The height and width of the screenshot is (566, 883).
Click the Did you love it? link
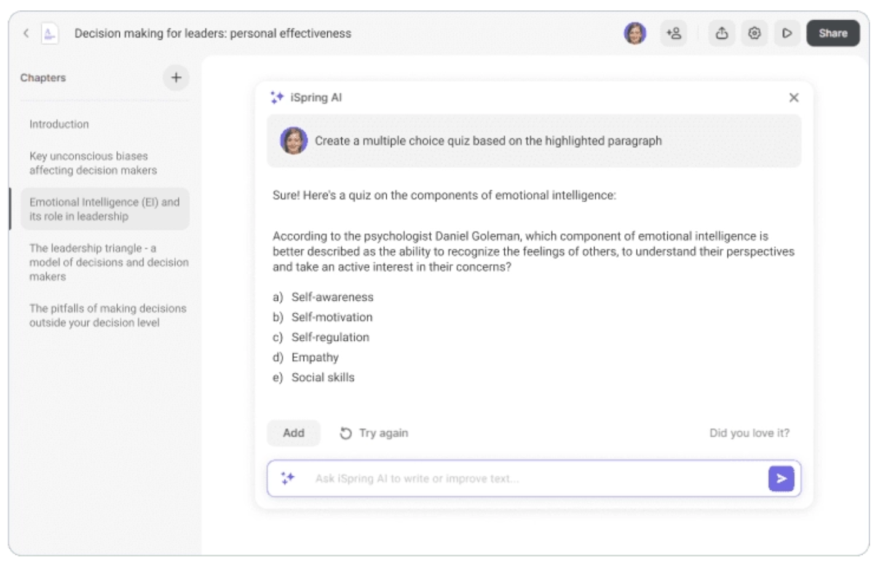749,433
